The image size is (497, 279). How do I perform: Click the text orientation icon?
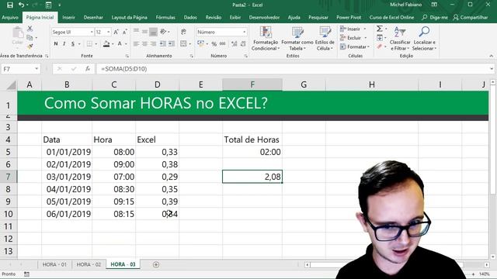pos(163,32)
